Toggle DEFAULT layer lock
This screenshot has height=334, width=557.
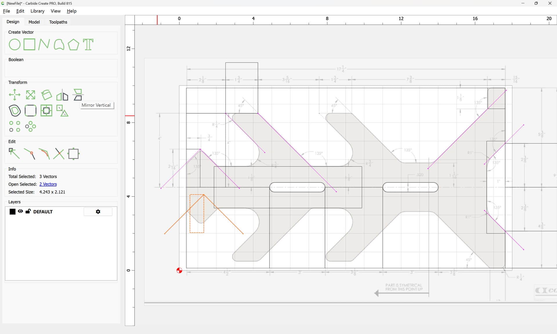(28, 211)
